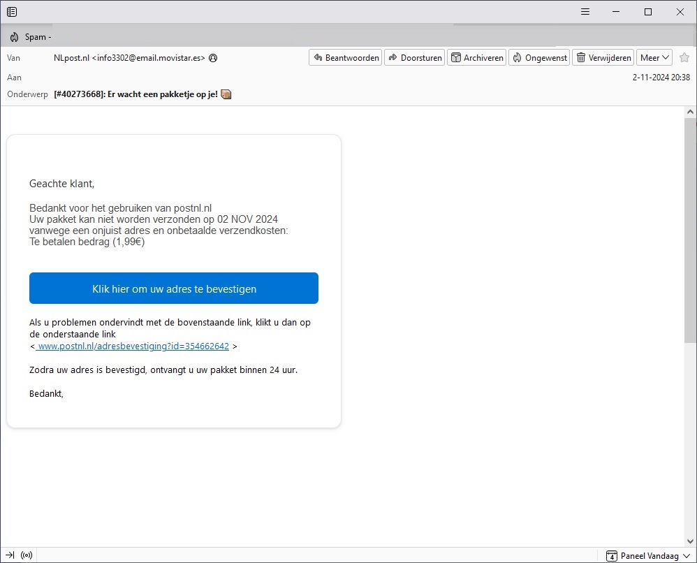Star this message
This screenshot has height=563, width=697.
[x=684, y=58]
